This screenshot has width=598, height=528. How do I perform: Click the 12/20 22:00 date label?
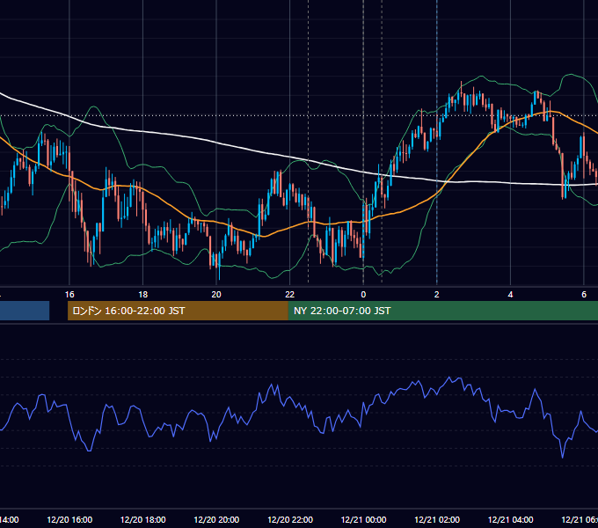pos(290,519)
